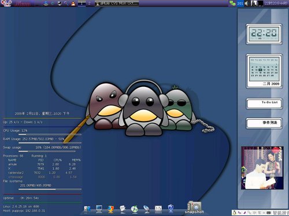Image resolution: width=289 pixels, height=216 pixels.
Task: Click the Menu label in top panel
Action: [23, 3]
